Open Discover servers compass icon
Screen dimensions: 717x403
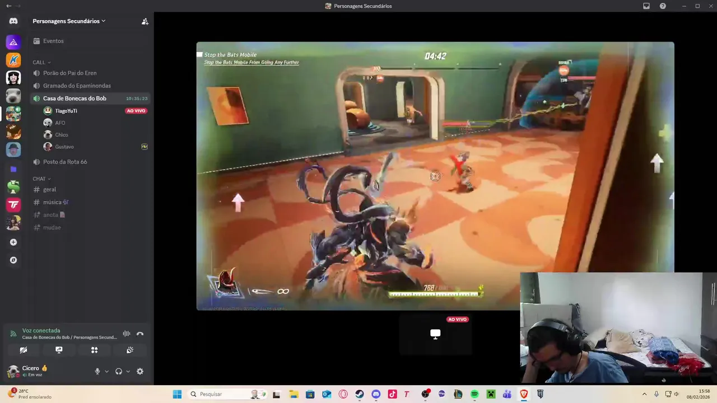click(x=13, y=260)
